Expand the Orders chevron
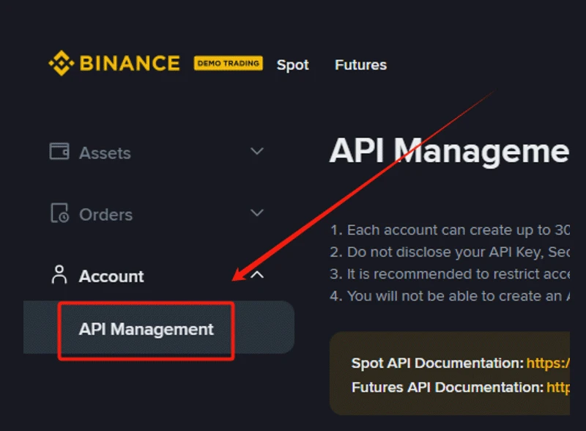 tap(257, 213)
